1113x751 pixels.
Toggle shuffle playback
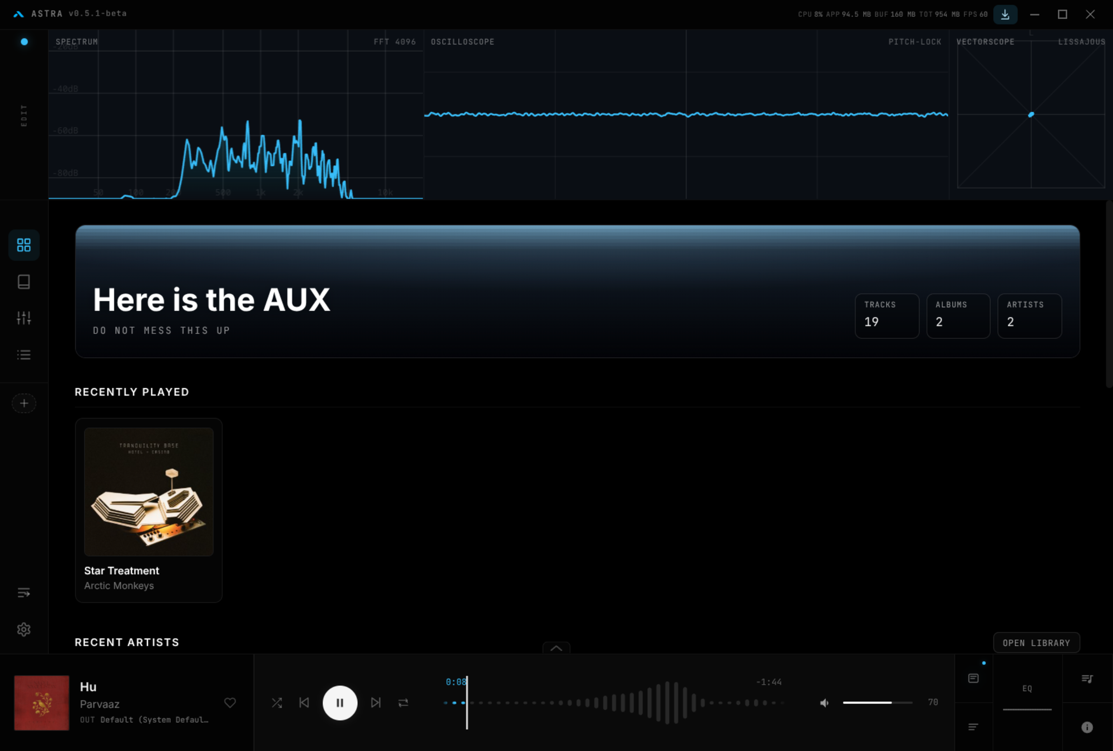click(x=277, y=703)
